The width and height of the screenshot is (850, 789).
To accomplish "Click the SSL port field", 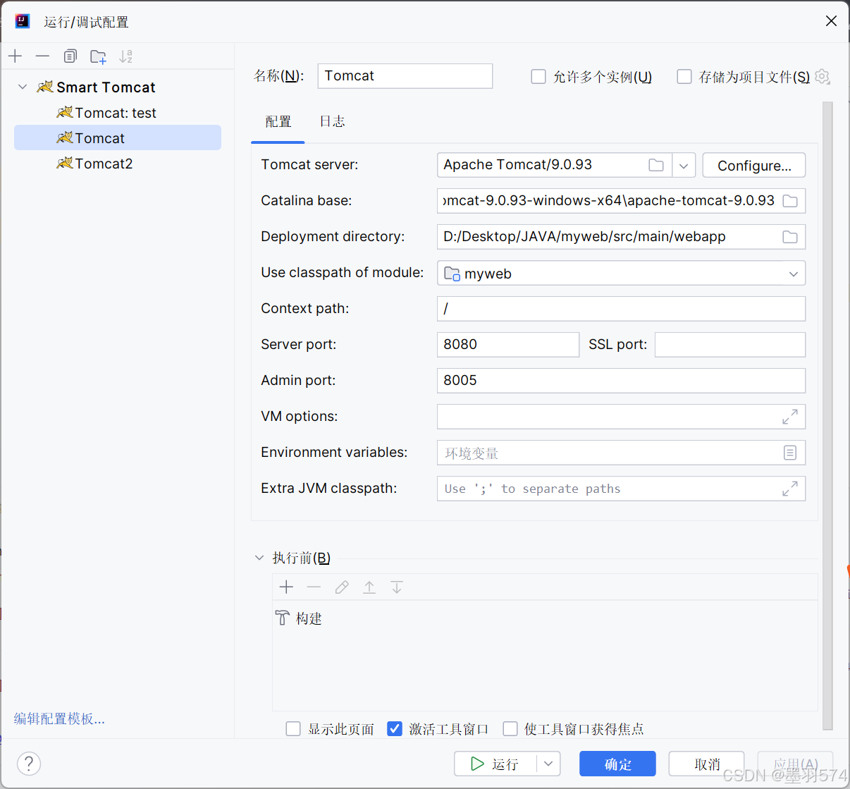I will point(730,345).
